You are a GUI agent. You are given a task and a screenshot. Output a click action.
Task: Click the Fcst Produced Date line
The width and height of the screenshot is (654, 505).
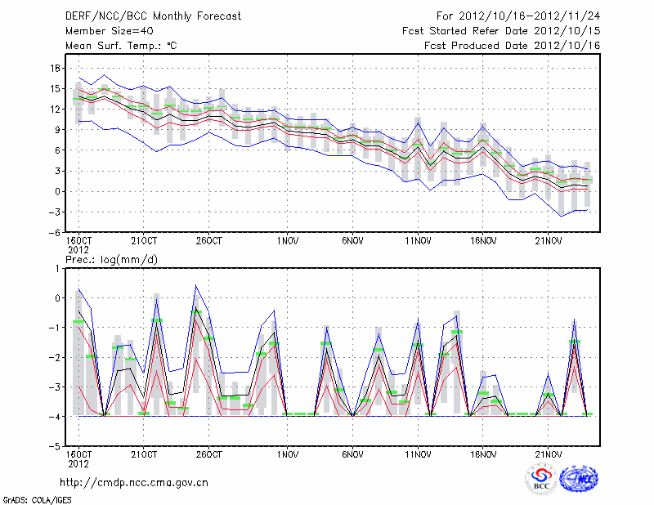pyautogui.click(x=512, y=46)
